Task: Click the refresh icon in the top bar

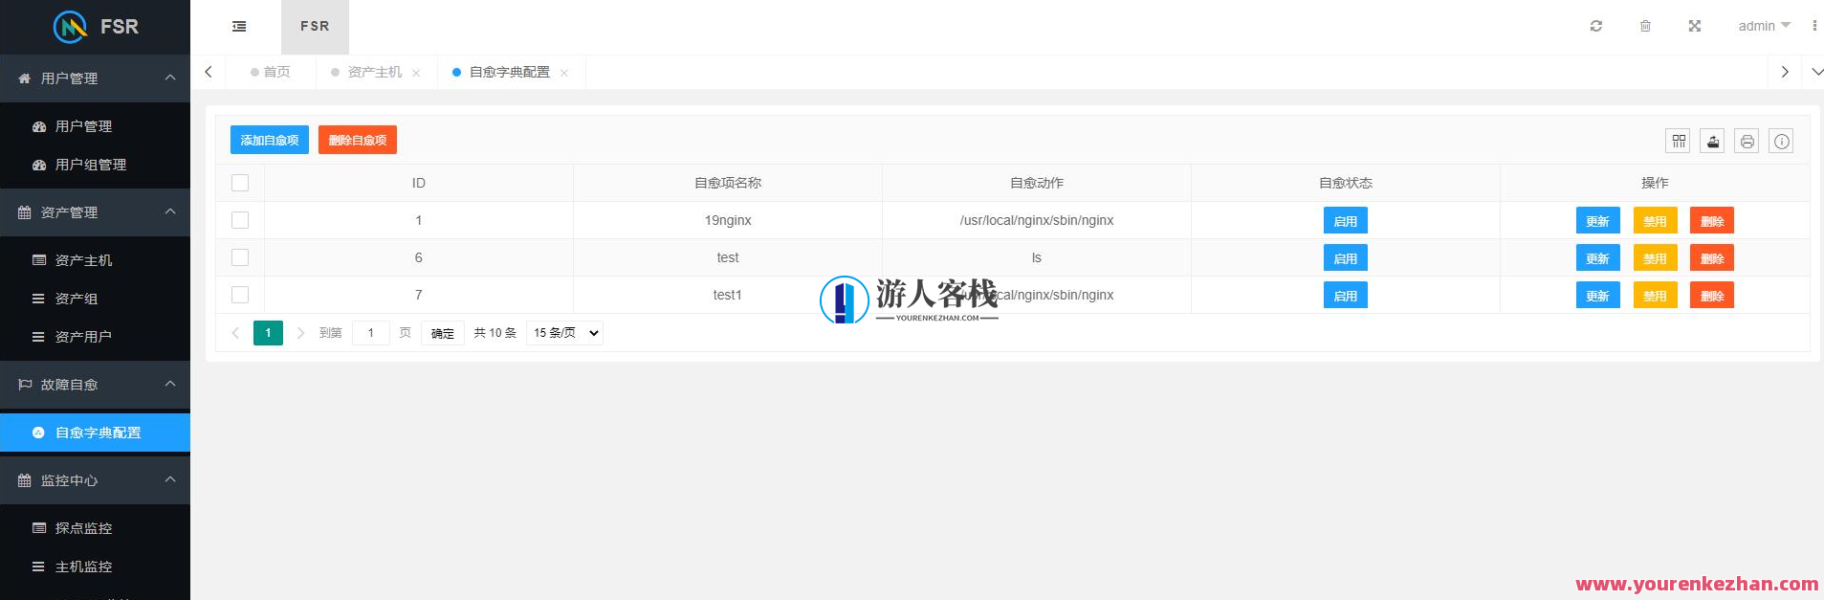Action: [x=1595, y=26]
